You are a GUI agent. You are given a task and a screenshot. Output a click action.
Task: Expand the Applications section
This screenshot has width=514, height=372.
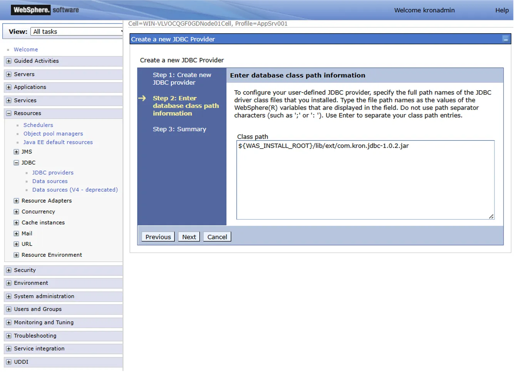[8, 88]
